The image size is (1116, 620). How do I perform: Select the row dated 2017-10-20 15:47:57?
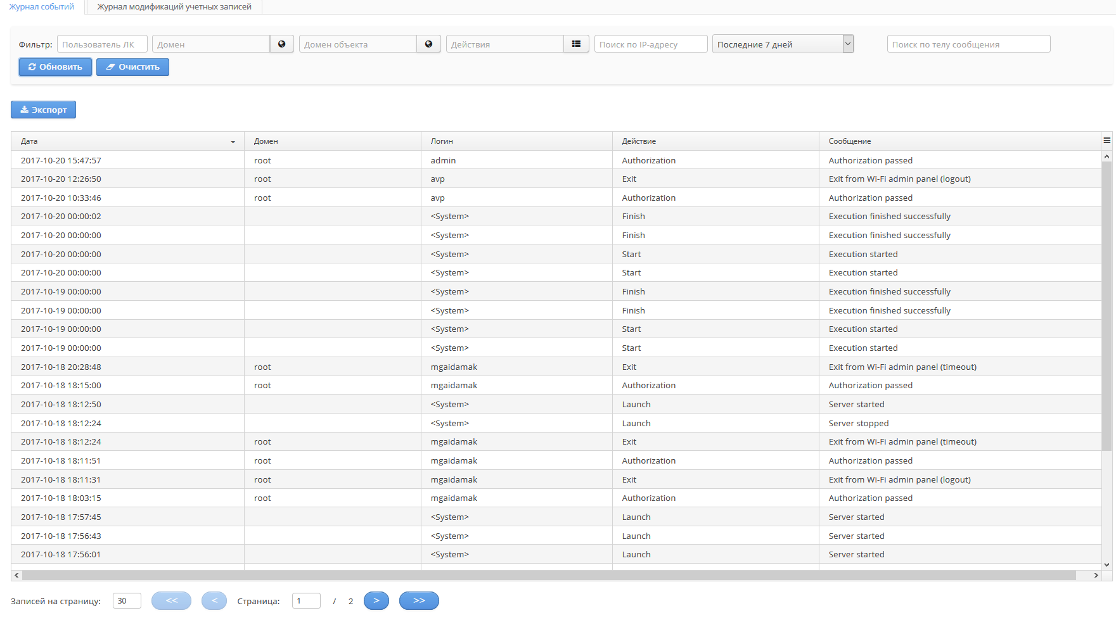click(x=556, y=160)
